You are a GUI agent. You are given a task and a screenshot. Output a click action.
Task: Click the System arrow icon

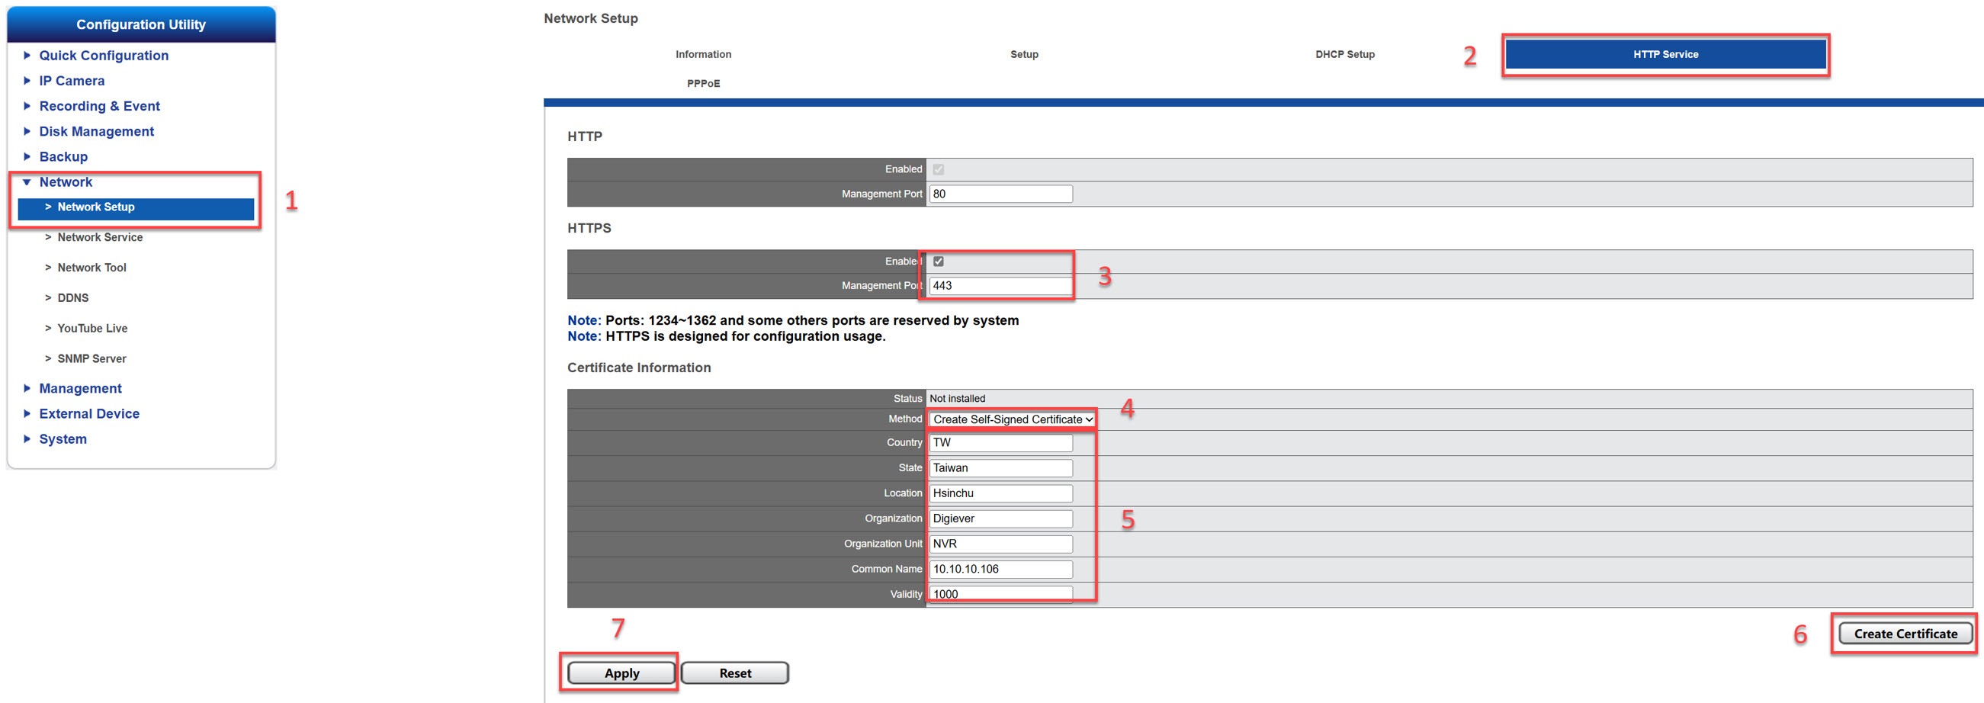(x=27, y=440)
